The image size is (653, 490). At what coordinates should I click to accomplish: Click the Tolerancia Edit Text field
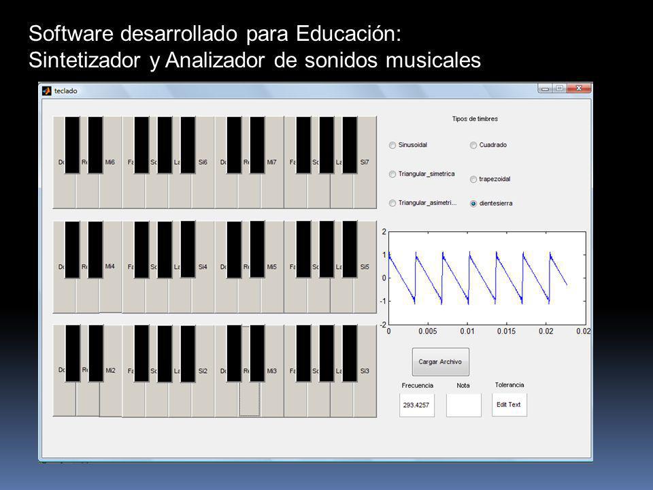pos(509,404)
